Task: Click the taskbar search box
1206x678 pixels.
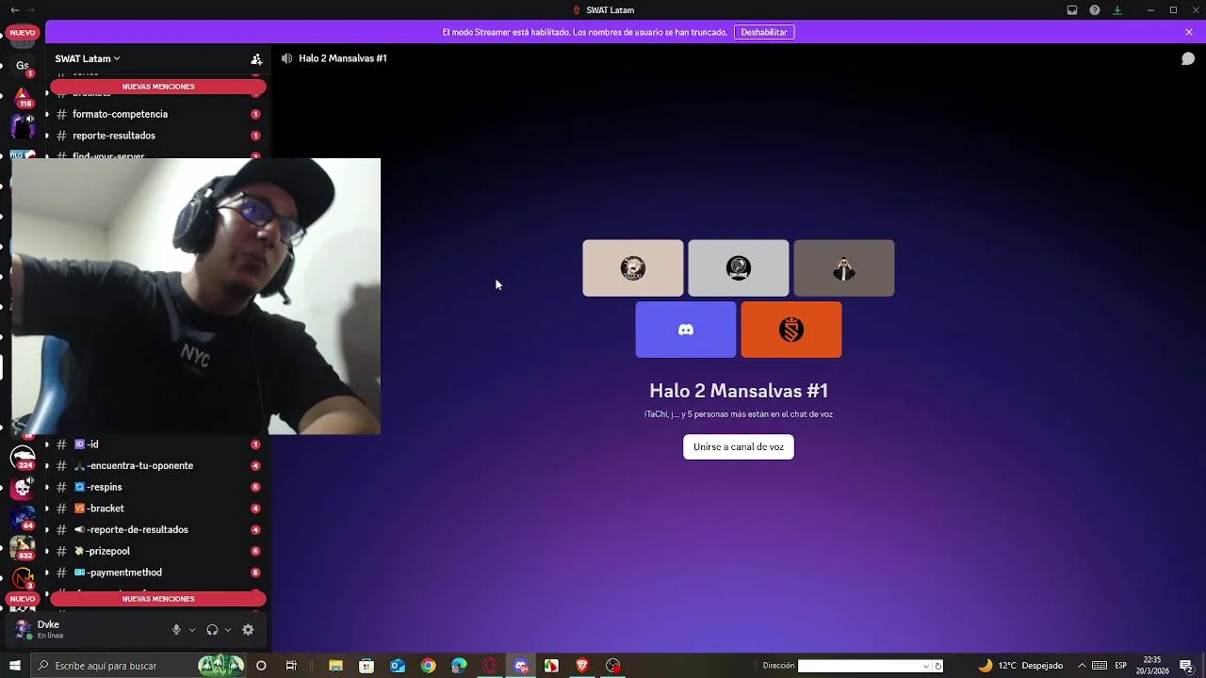Action: (139, 666)
